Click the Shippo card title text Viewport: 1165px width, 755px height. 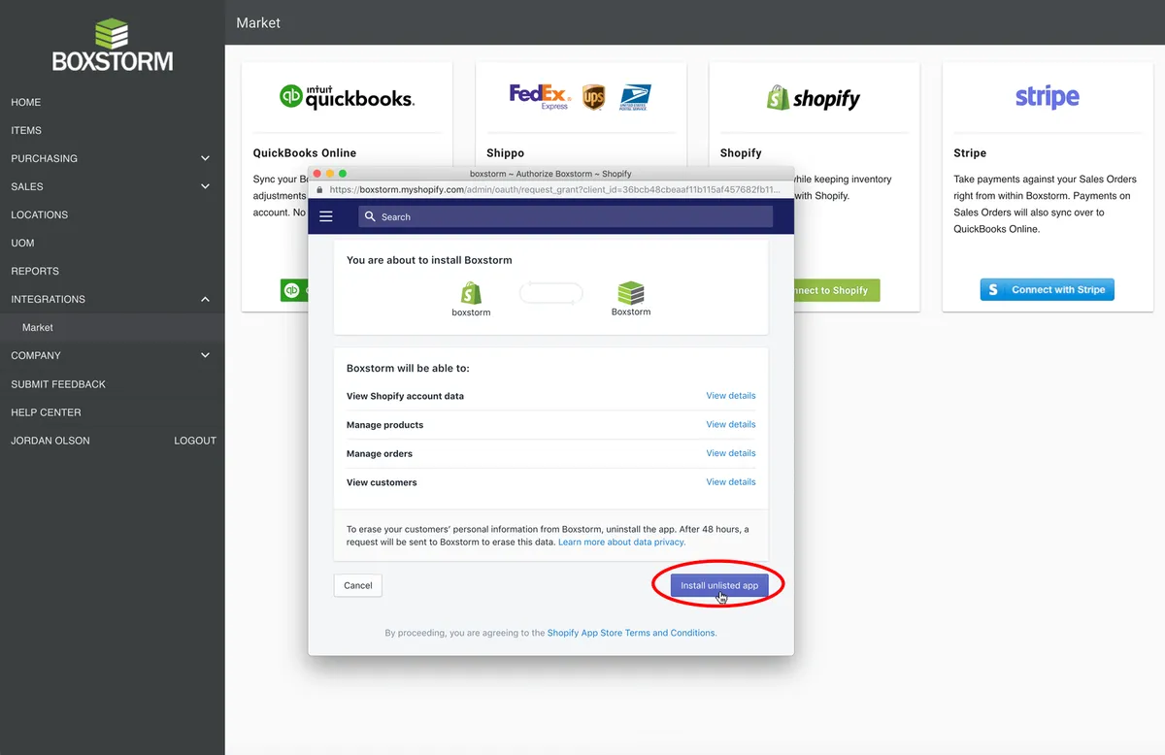(505, 153)
